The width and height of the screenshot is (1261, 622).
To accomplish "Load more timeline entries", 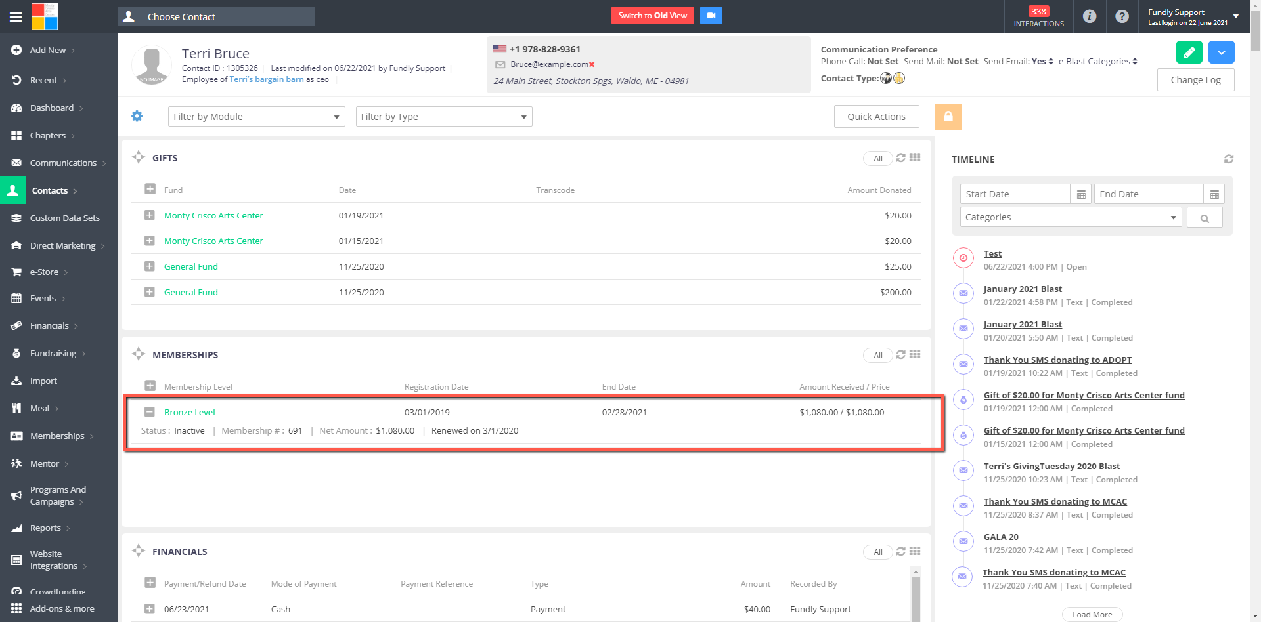I will click(1092, 615).
